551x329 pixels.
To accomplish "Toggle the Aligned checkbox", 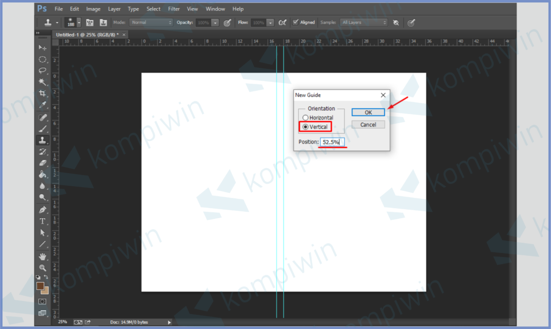I will (x=295, y=23).
